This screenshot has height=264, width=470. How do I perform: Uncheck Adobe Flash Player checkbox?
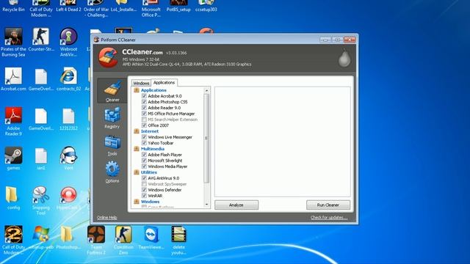[x=144, y=155]
